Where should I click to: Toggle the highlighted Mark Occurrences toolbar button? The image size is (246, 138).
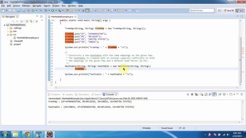pos(88,10)
